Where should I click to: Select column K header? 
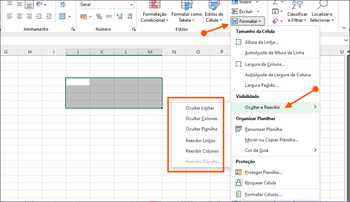(102, 52)
